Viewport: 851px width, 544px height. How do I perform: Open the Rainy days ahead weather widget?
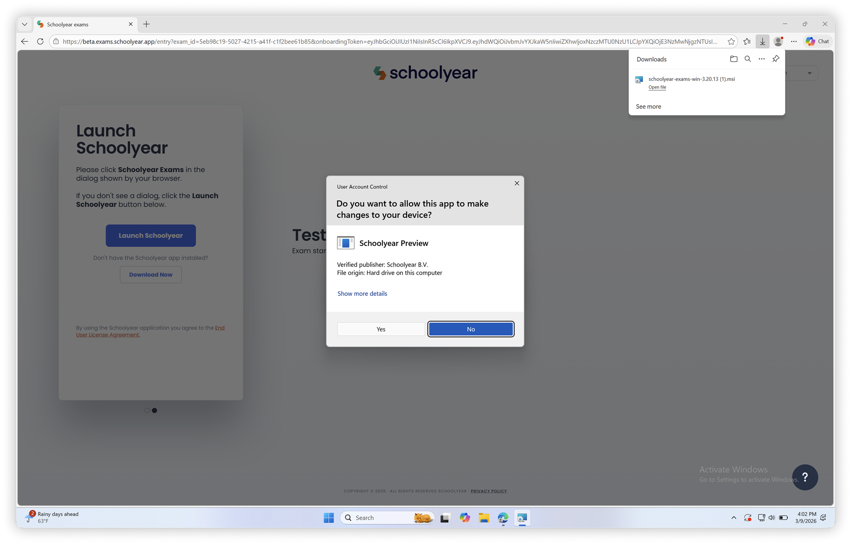(x=52, y=518)
